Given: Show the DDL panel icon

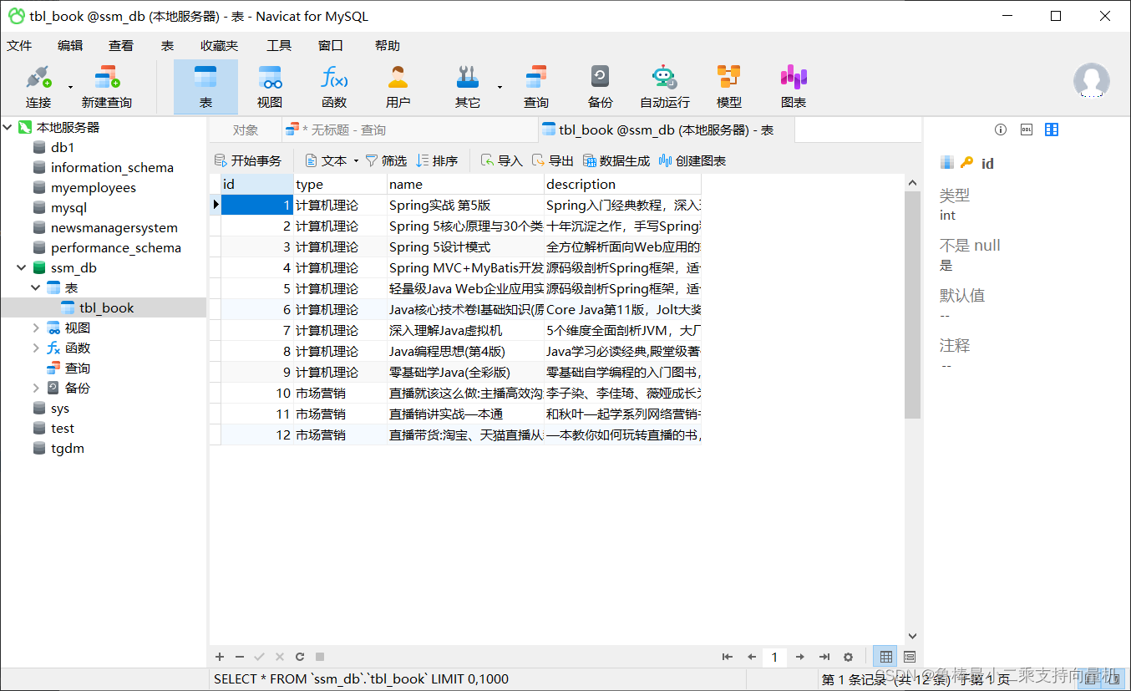Looking at the screenshot, I should (1027, 130).
